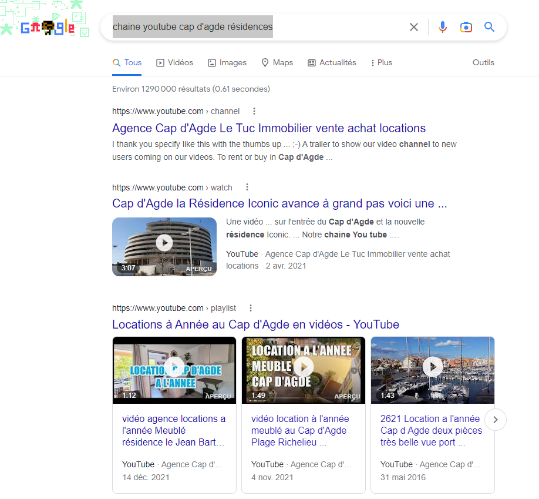This screenshot has height=499, width=539.
Task: Open Locations à Année playlist link
Action: coord(255,324)
